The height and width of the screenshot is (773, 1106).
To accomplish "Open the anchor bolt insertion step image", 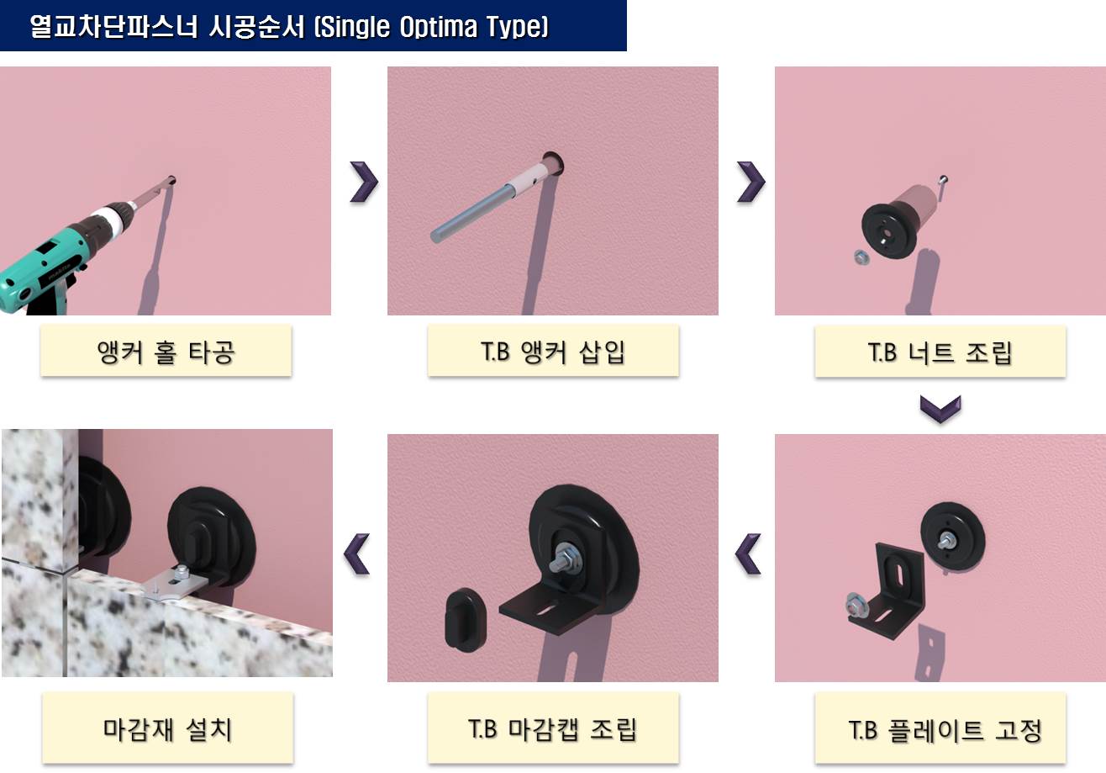I will 552,191.
